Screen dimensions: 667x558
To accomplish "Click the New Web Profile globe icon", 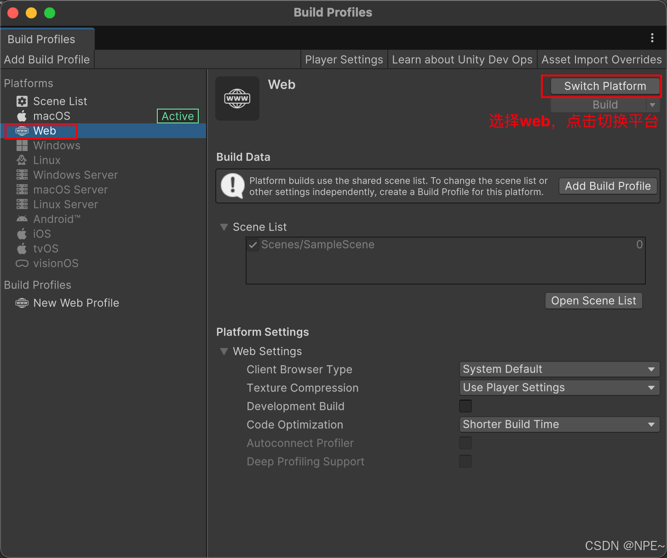I will click(22, 303).
